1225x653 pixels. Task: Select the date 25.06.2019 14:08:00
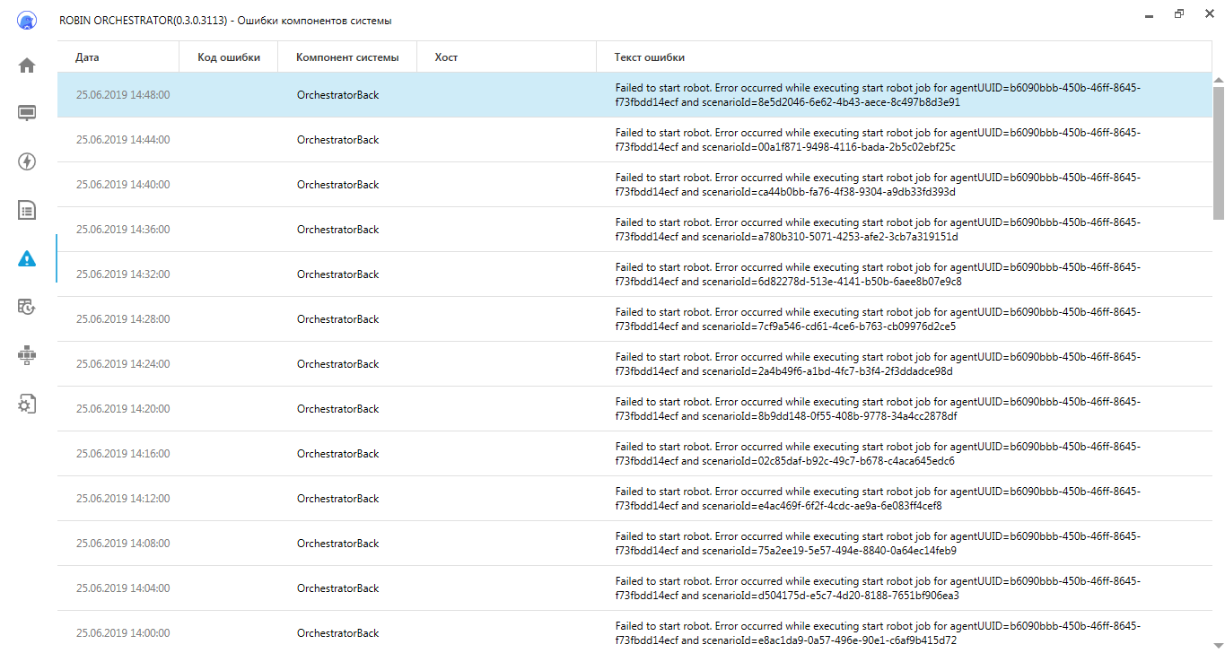[123, 544]
